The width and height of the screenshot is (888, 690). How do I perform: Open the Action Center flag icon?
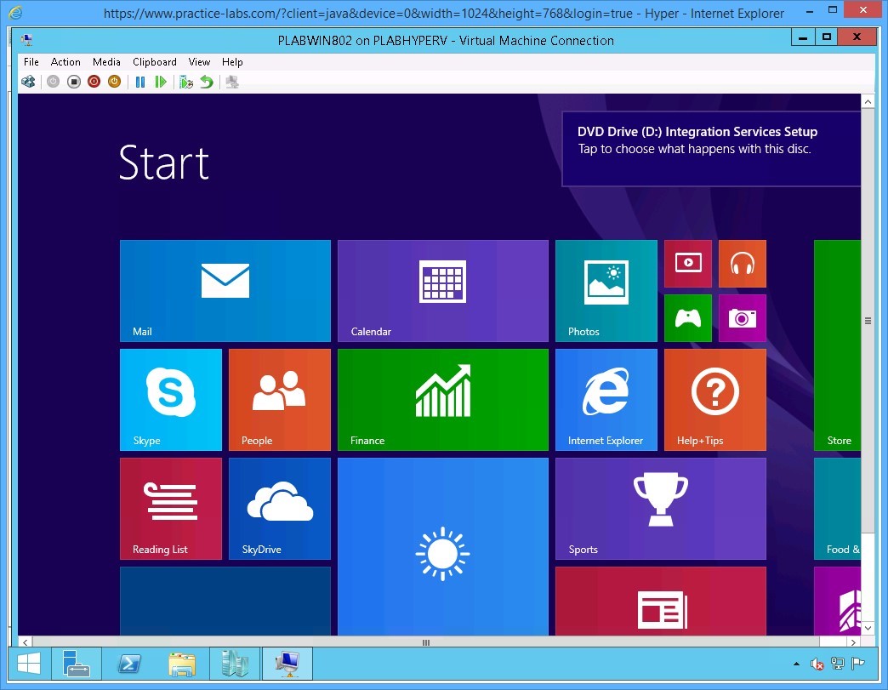857,664
